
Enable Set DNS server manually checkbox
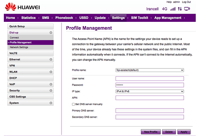(73, 104)
